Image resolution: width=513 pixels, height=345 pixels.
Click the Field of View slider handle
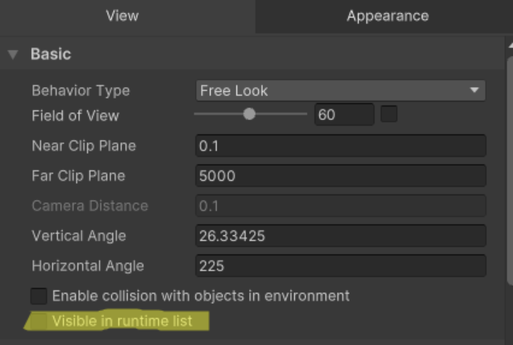point(249,114)
